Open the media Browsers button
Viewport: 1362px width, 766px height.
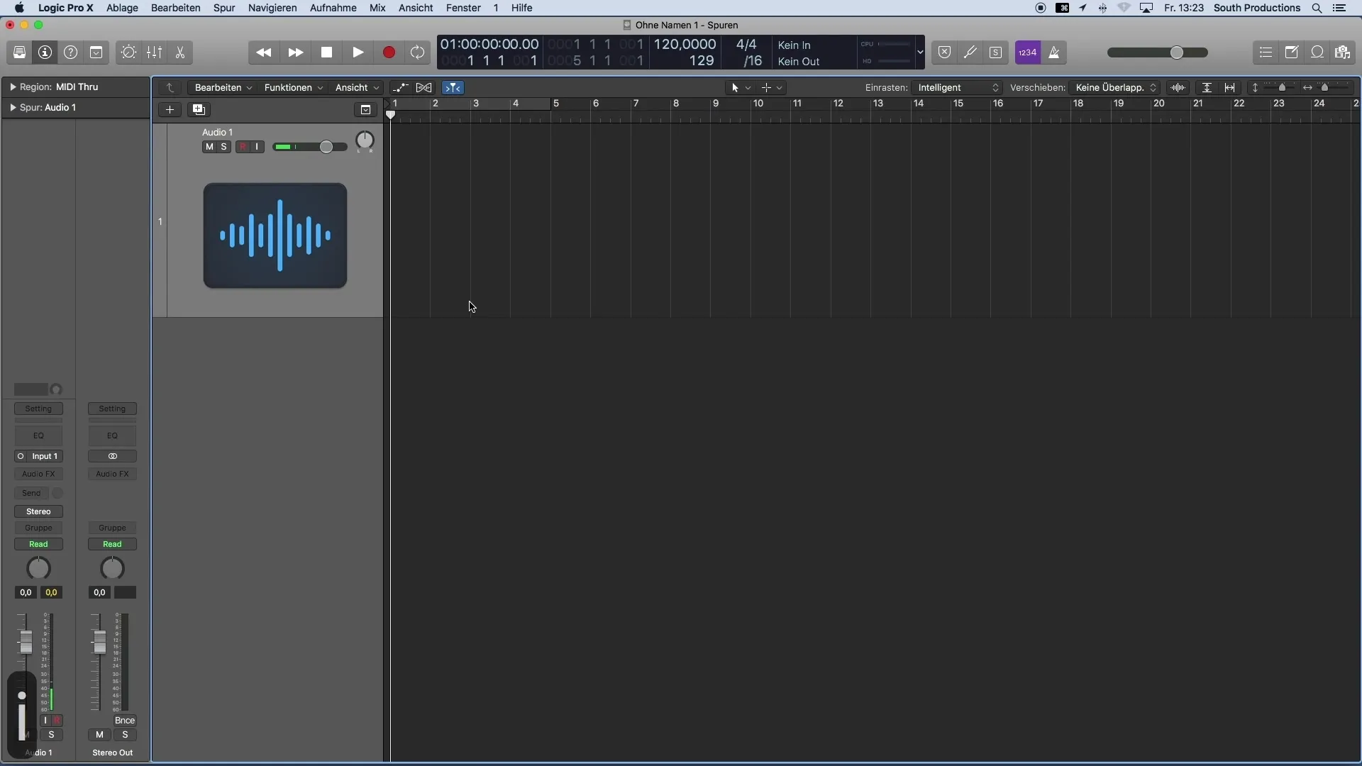tap(1342, 52)
